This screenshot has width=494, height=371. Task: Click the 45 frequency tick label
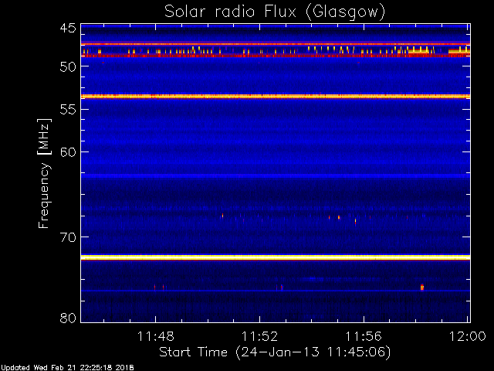tap(68, 28)
